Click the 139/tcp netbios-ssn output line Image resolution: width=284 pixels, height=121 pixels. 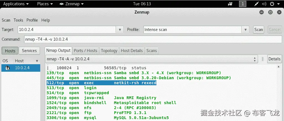[134, 73]
